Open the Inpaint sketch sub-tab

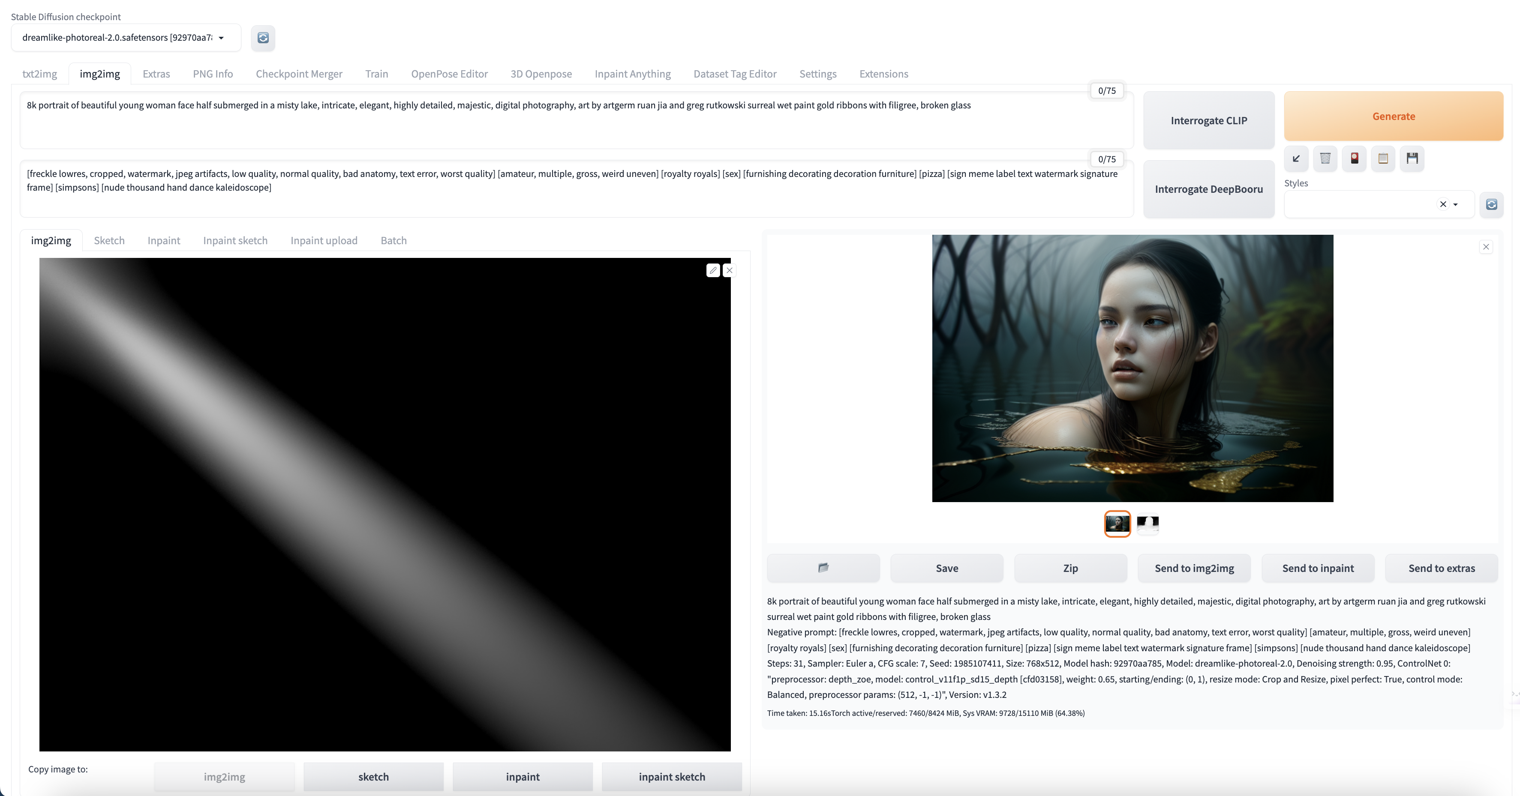pos(235,241)
